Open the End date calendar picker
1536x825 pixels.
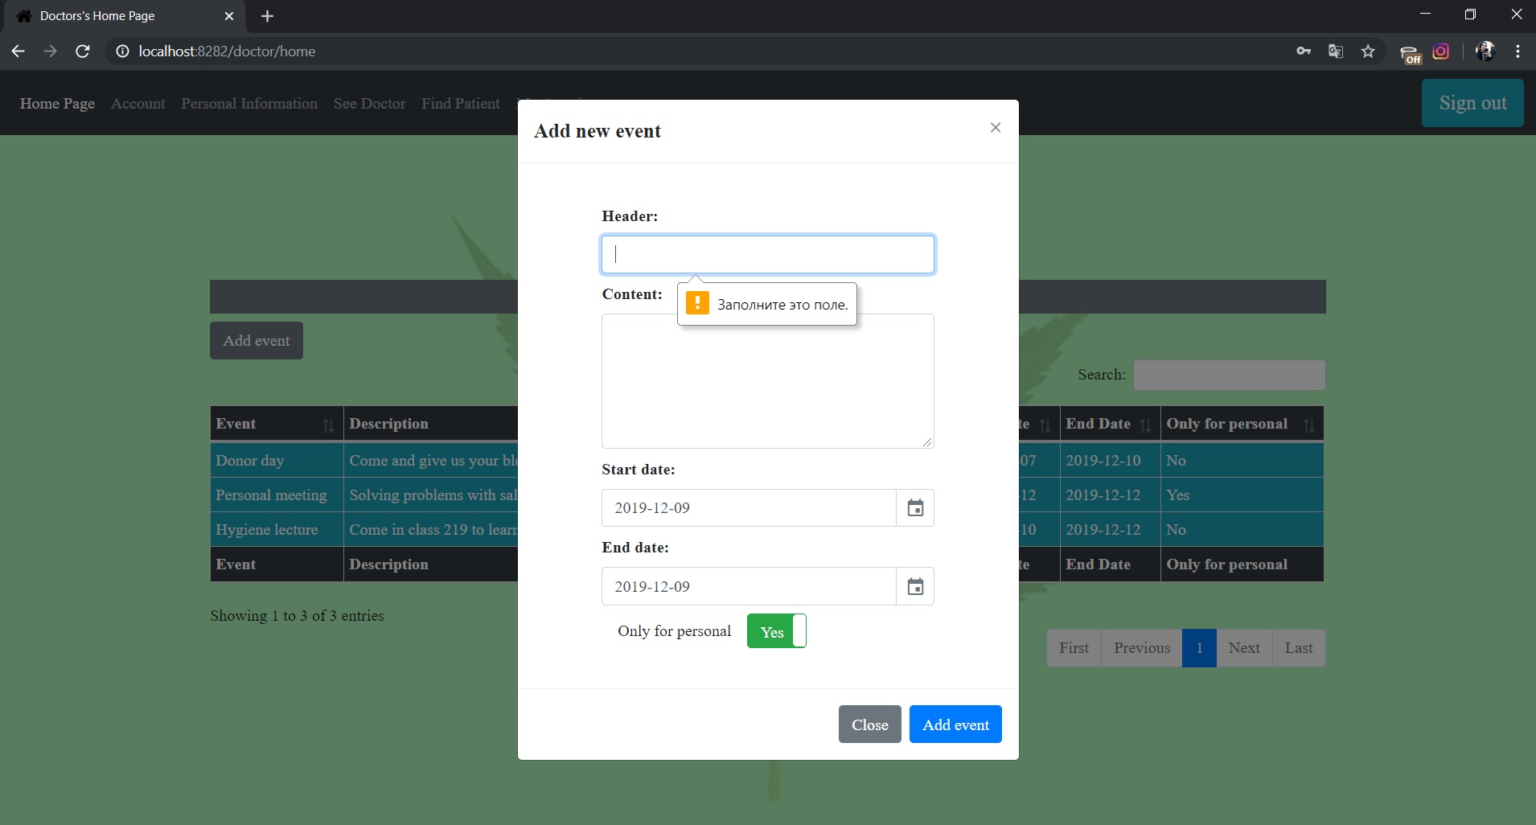(915, 587)
